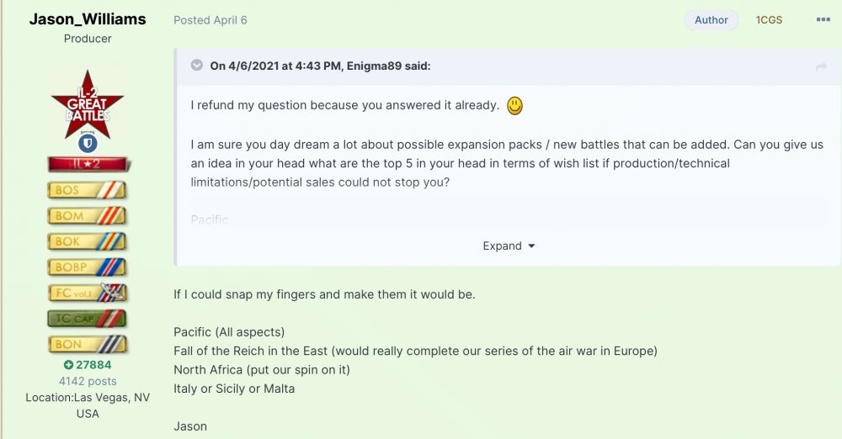Click the Posted April 6 timestamp link
842x439 pixels.
tap(210, 20)
